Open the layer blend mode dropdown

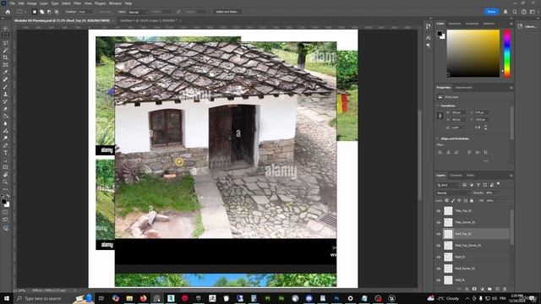tap(453, 193)
